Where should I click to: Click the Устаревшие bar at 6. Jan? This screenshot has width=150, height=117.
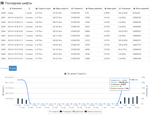[125, 101]
